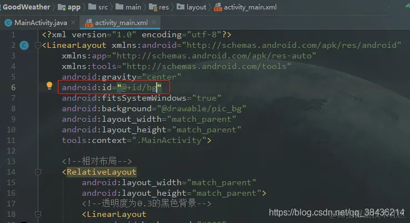410x223 pixels.
Task: Click the <!--相对布局--> comment
Action: pos(97,161)
